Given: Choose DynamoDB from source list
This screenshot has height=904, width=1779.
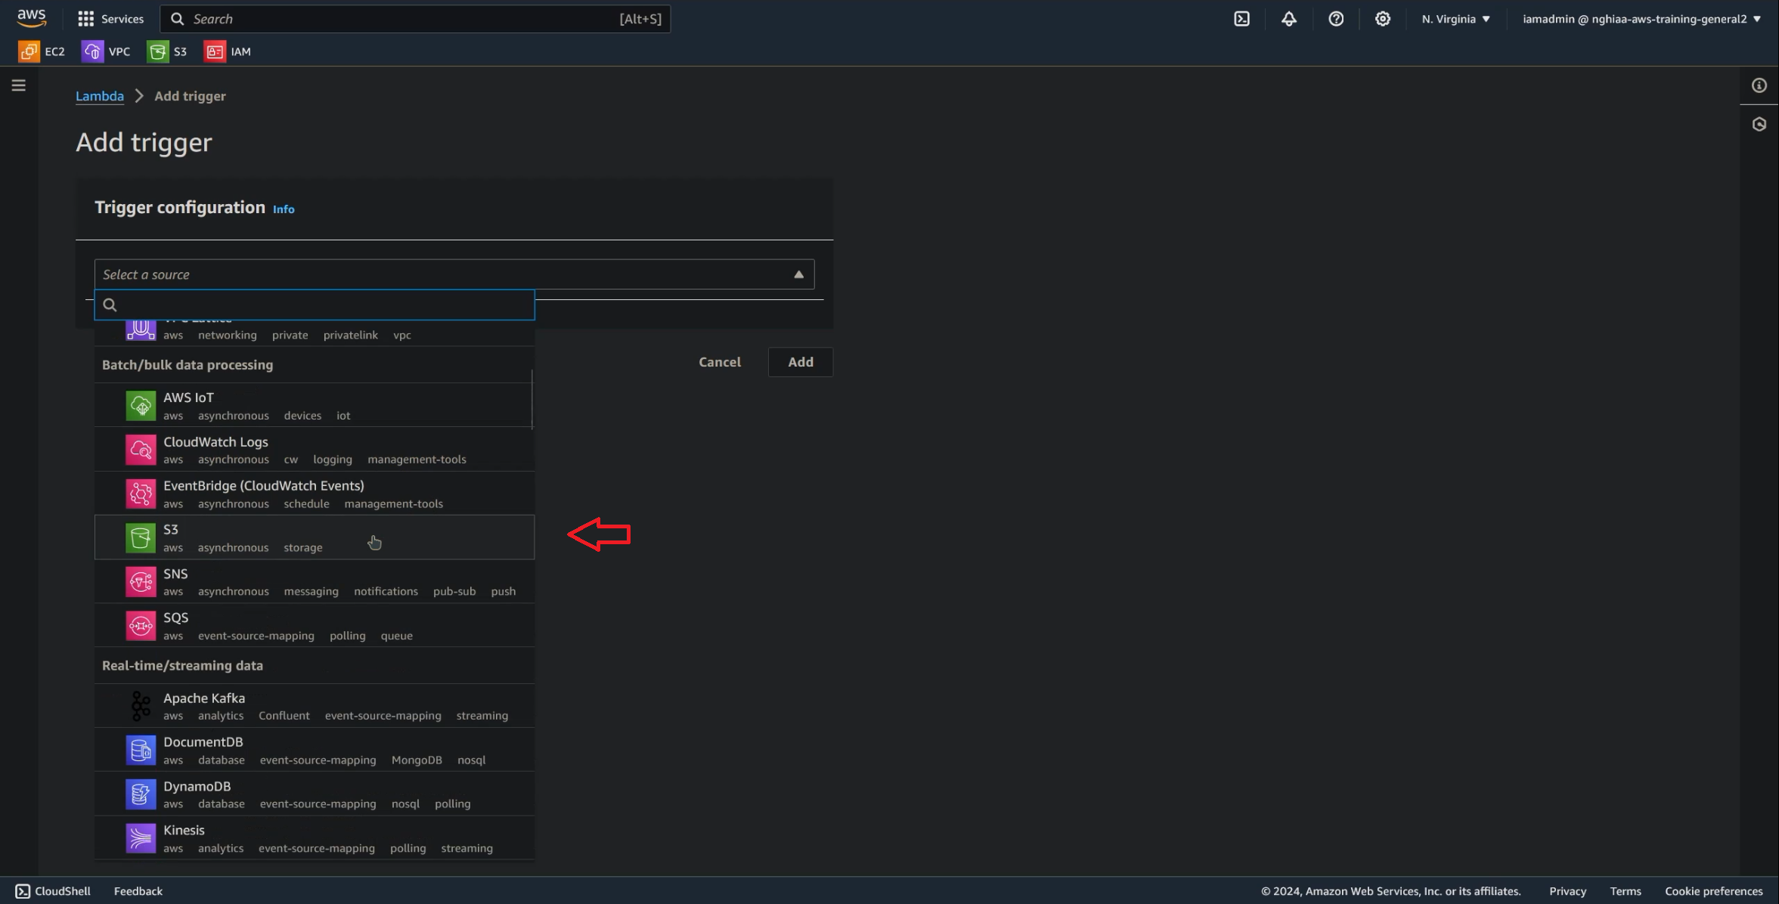Looking at the screenshot, I should 315,794.
